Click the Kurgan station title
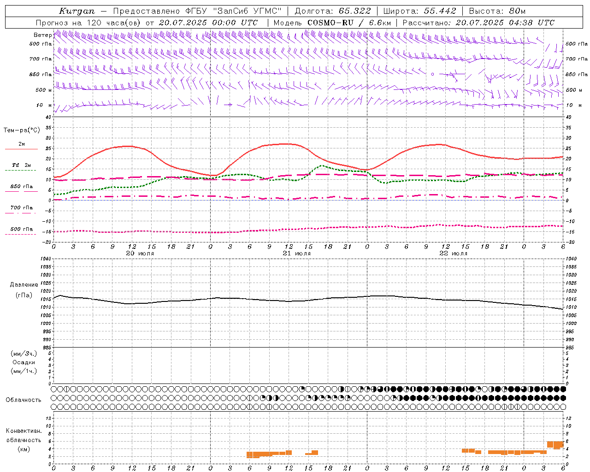The image size is (590, 472). click(77, 11)
